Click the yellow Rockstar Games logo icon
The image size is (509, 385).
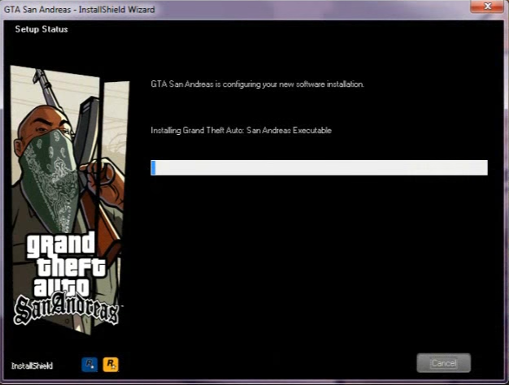109,365
